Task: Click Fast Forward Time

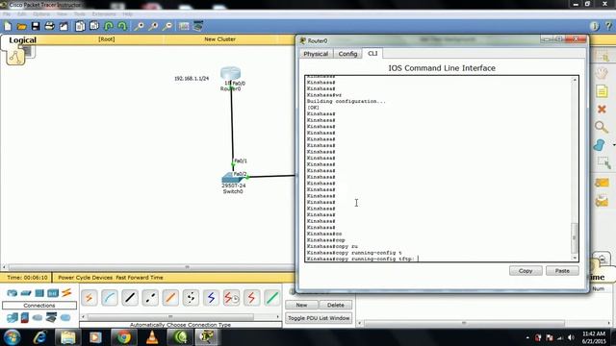Action: pyautogui.click(x=140, y=278)
